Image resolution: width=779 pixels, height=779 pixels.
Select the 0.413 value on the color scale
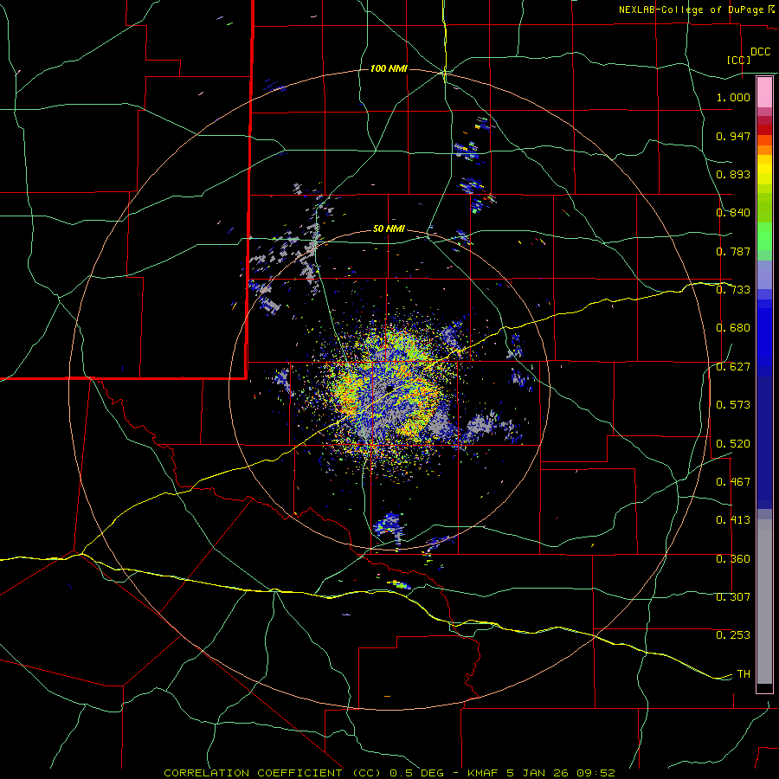pos(733,520)
